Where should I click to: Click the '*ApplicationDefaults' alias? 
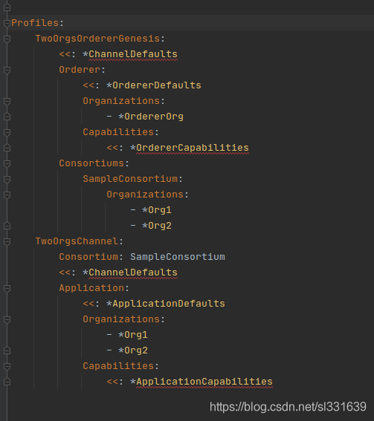(166, 303)
